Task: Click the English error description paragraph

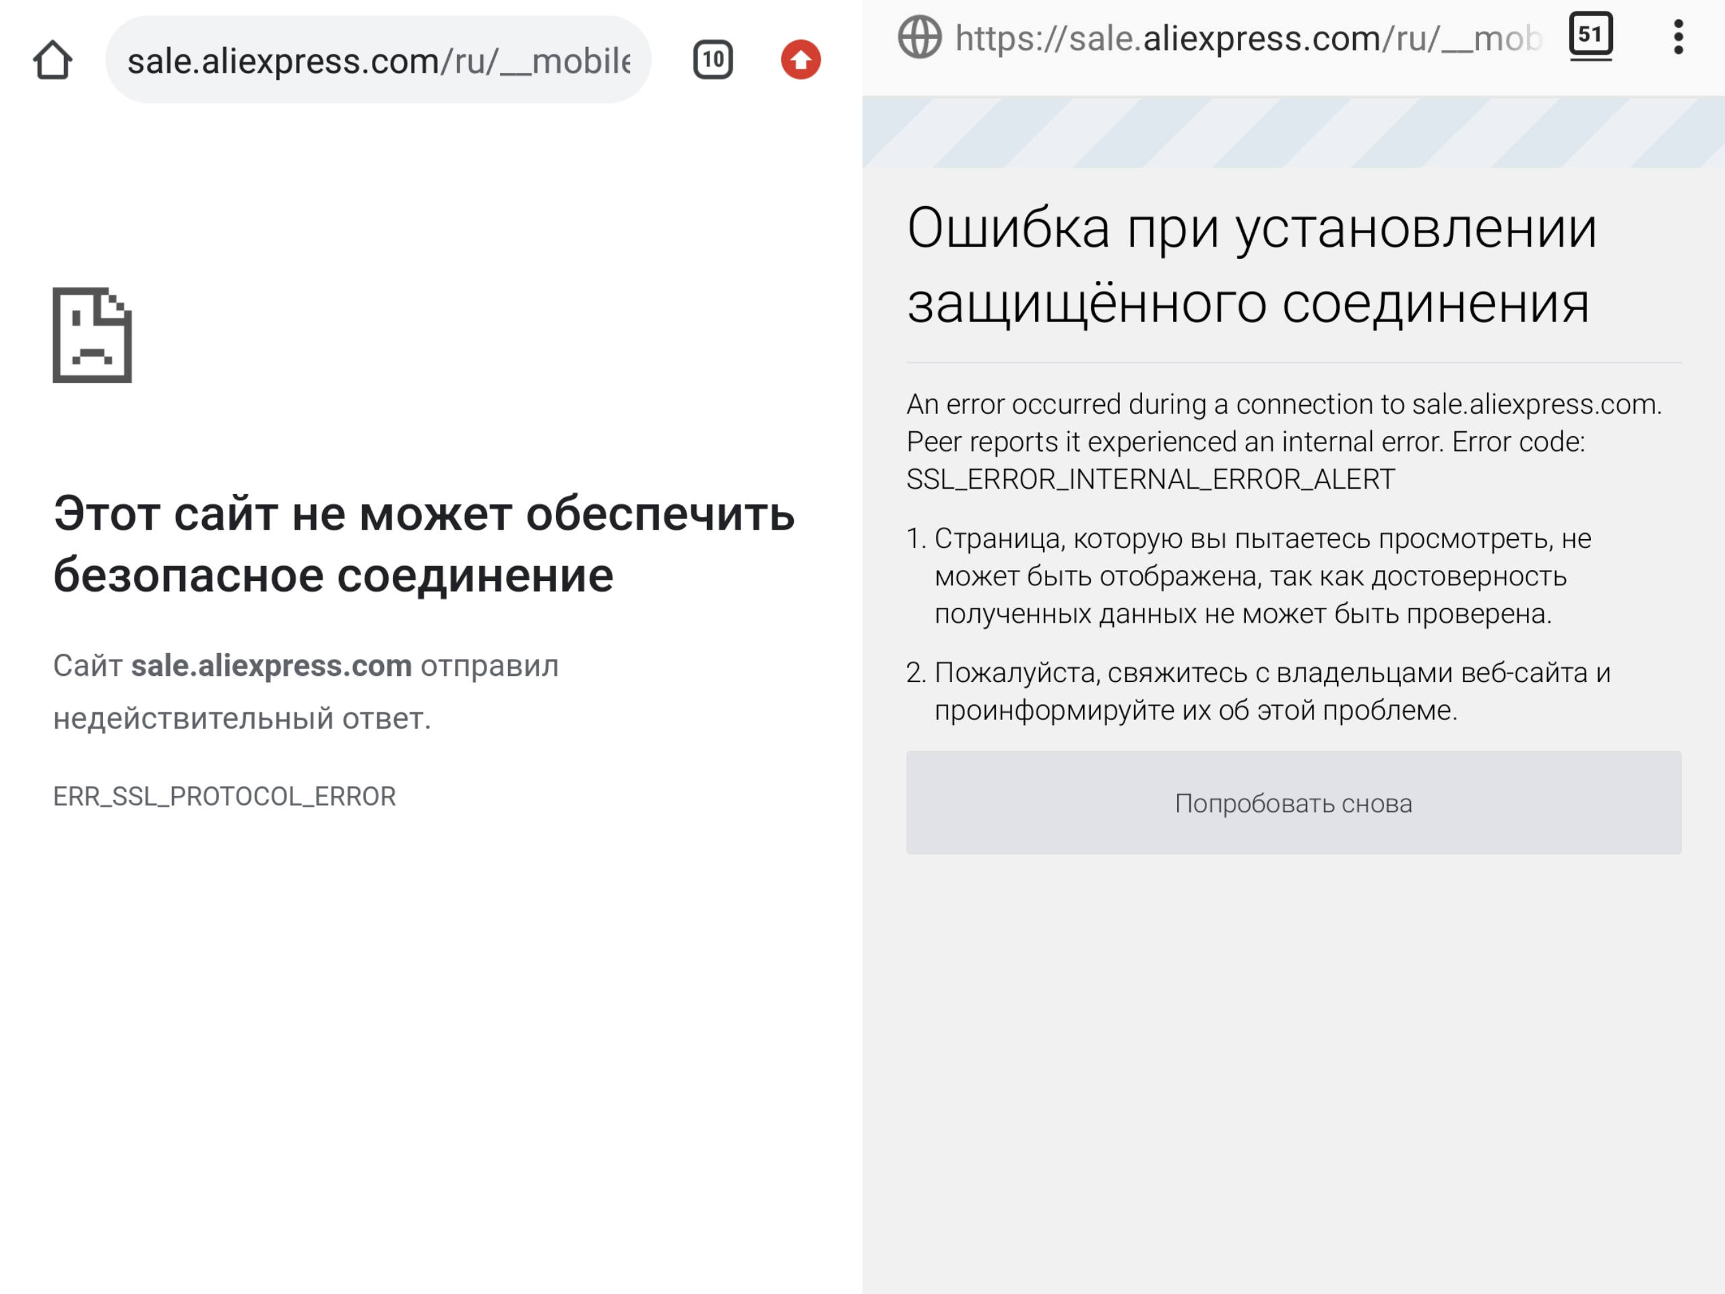Action: [1284, 441]
